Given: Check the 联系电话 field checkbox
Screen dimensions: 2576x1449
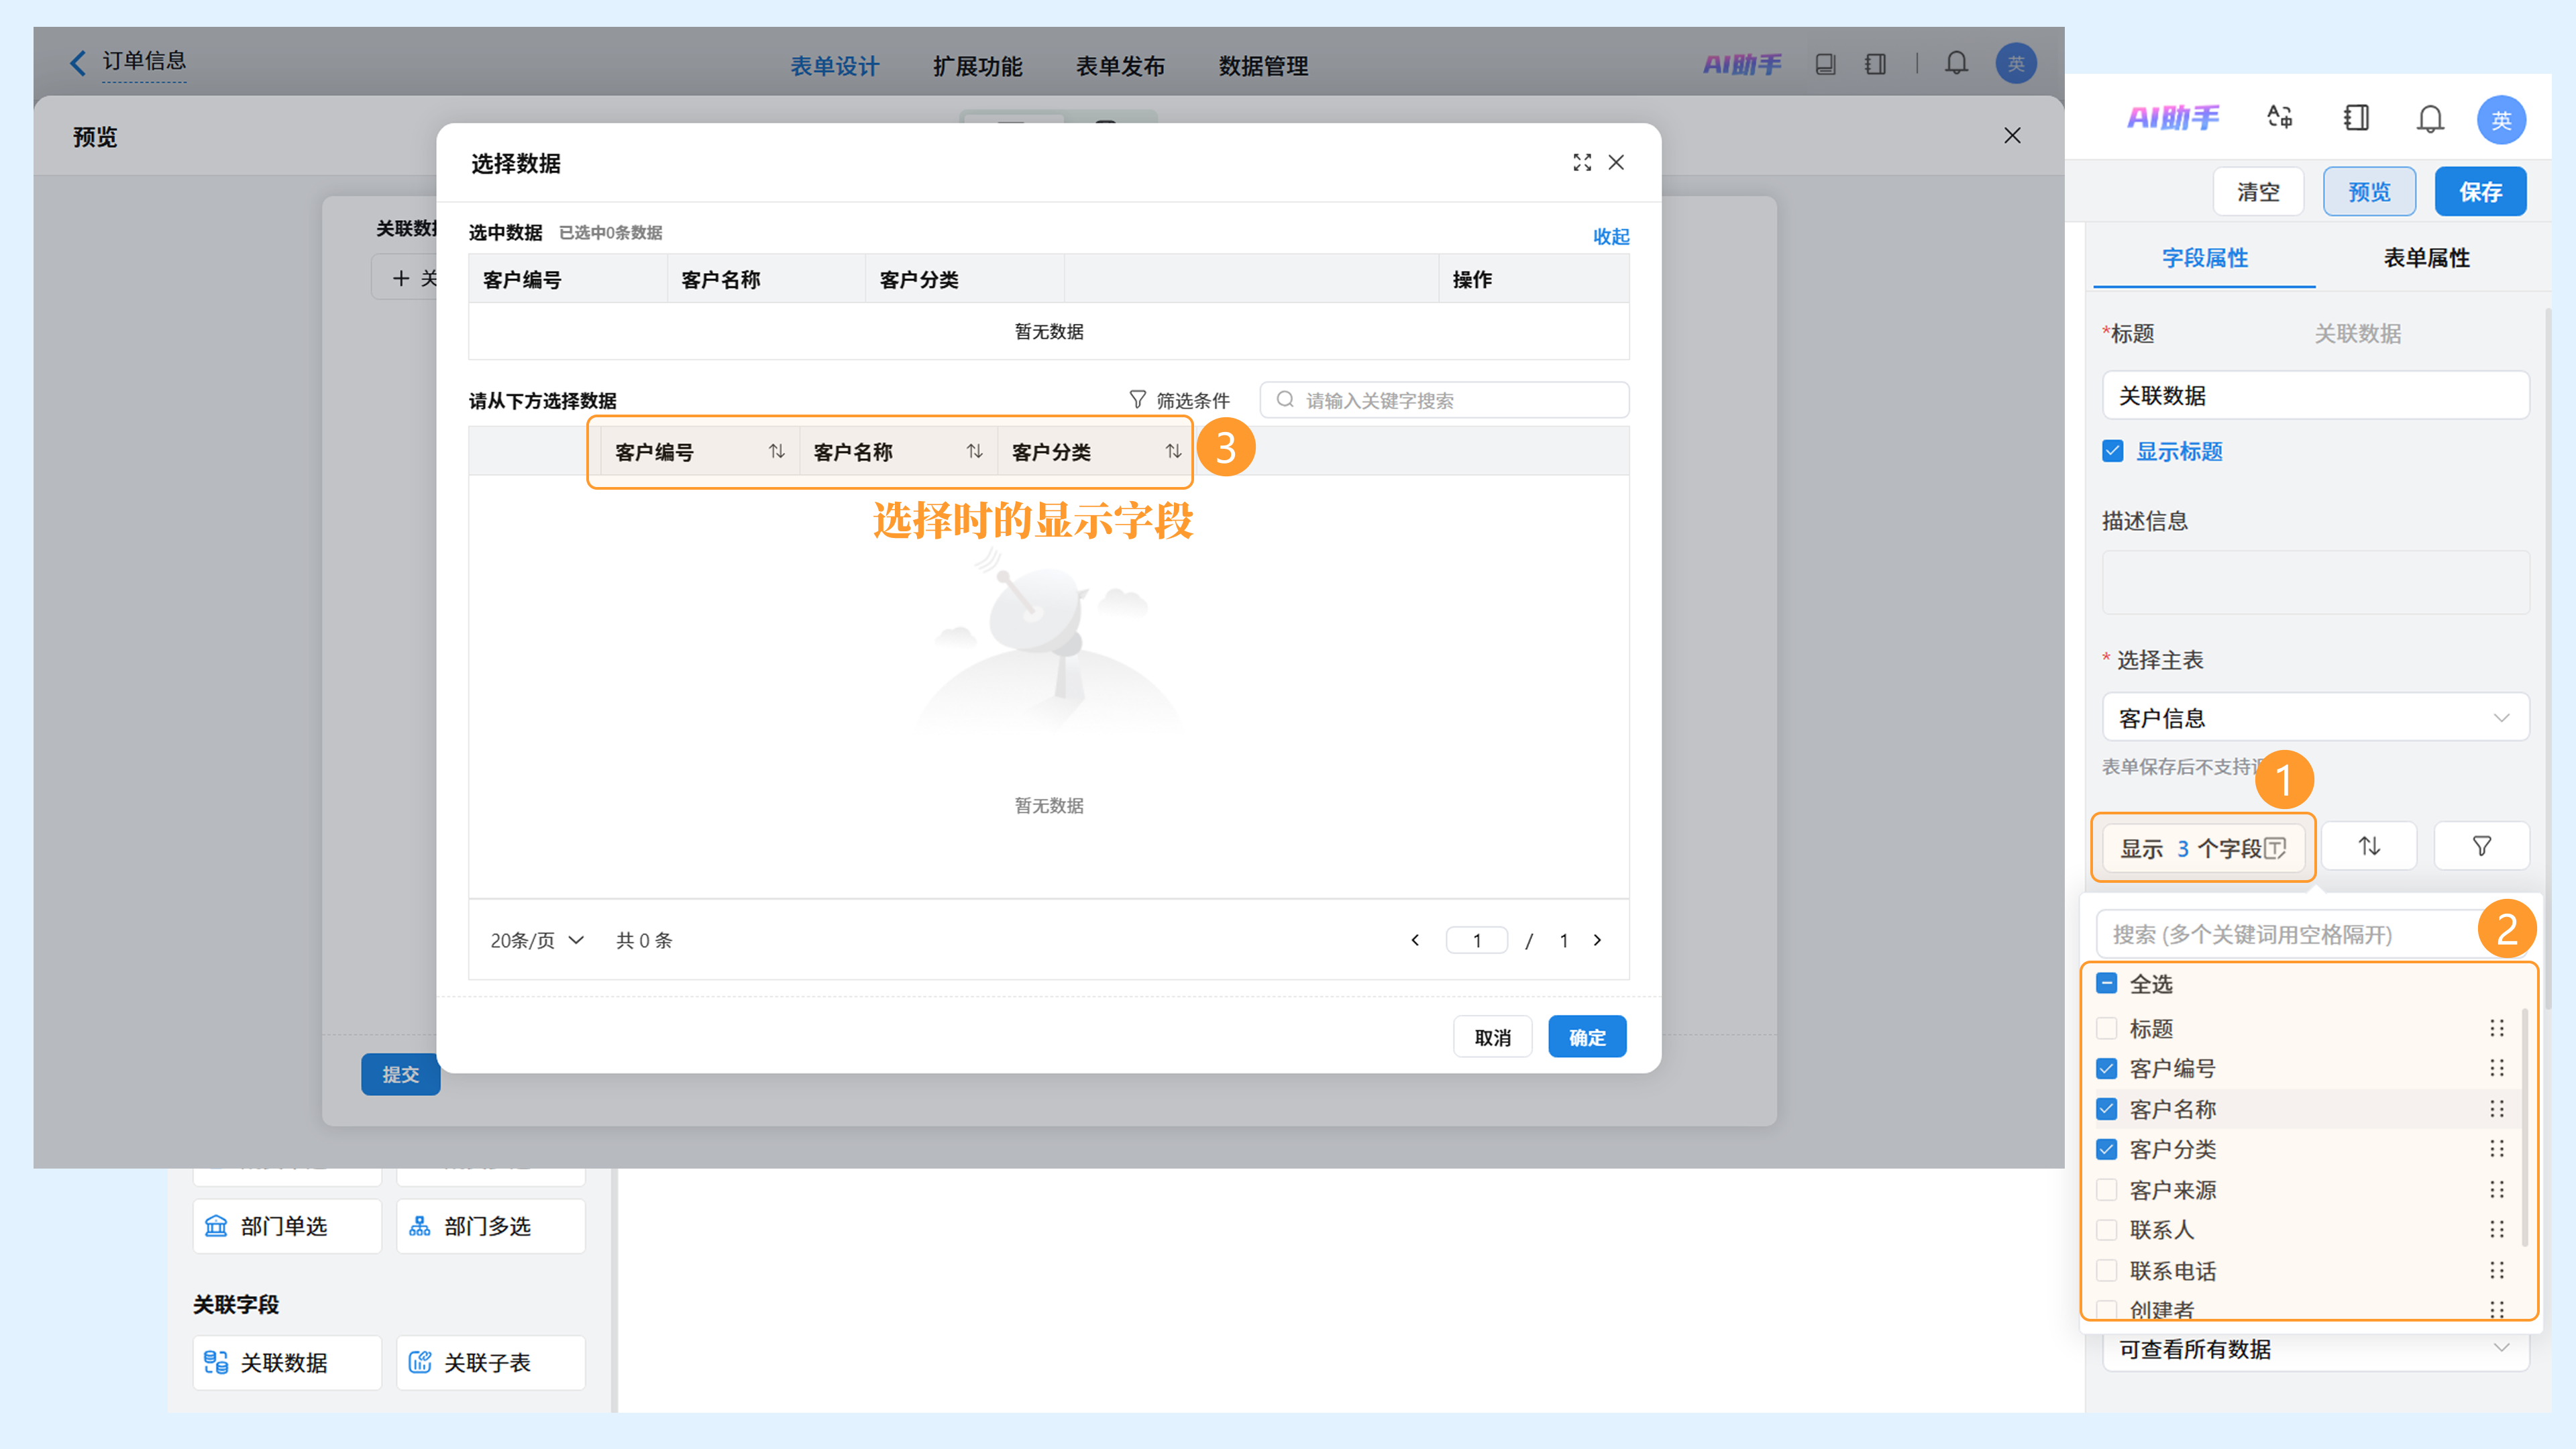Looking at the screenshot, I should click(2106, 1271).
